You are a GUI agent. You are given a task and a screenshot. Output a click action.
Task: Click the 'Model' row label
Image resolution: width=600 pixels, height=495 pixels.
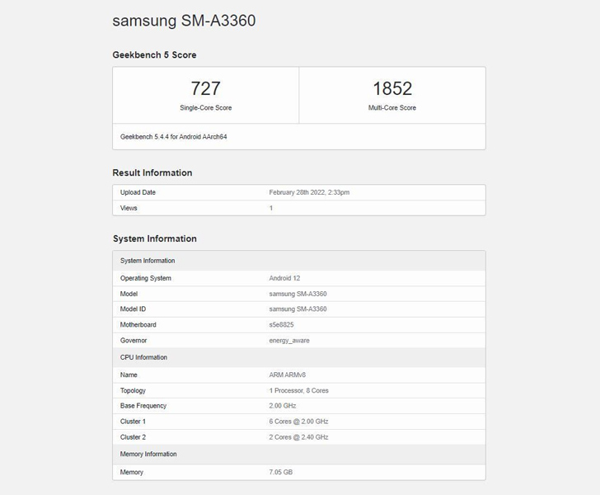click(x=129, y=294)
